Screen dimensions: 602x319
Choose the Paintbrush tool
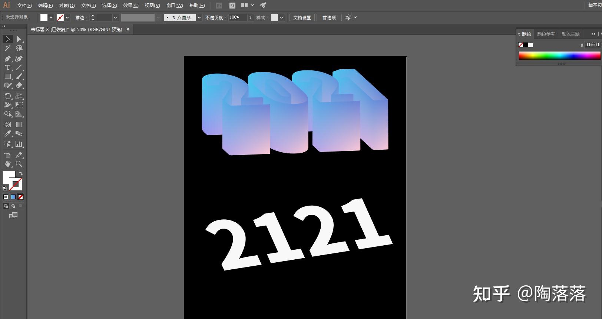[19, 76]
